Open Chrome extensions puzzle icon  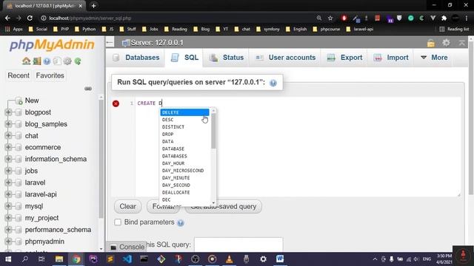point(444,18)
